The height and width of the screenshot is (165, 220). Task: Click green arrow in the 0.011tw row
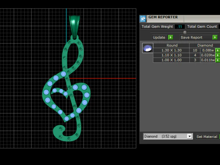click(218, 60)
